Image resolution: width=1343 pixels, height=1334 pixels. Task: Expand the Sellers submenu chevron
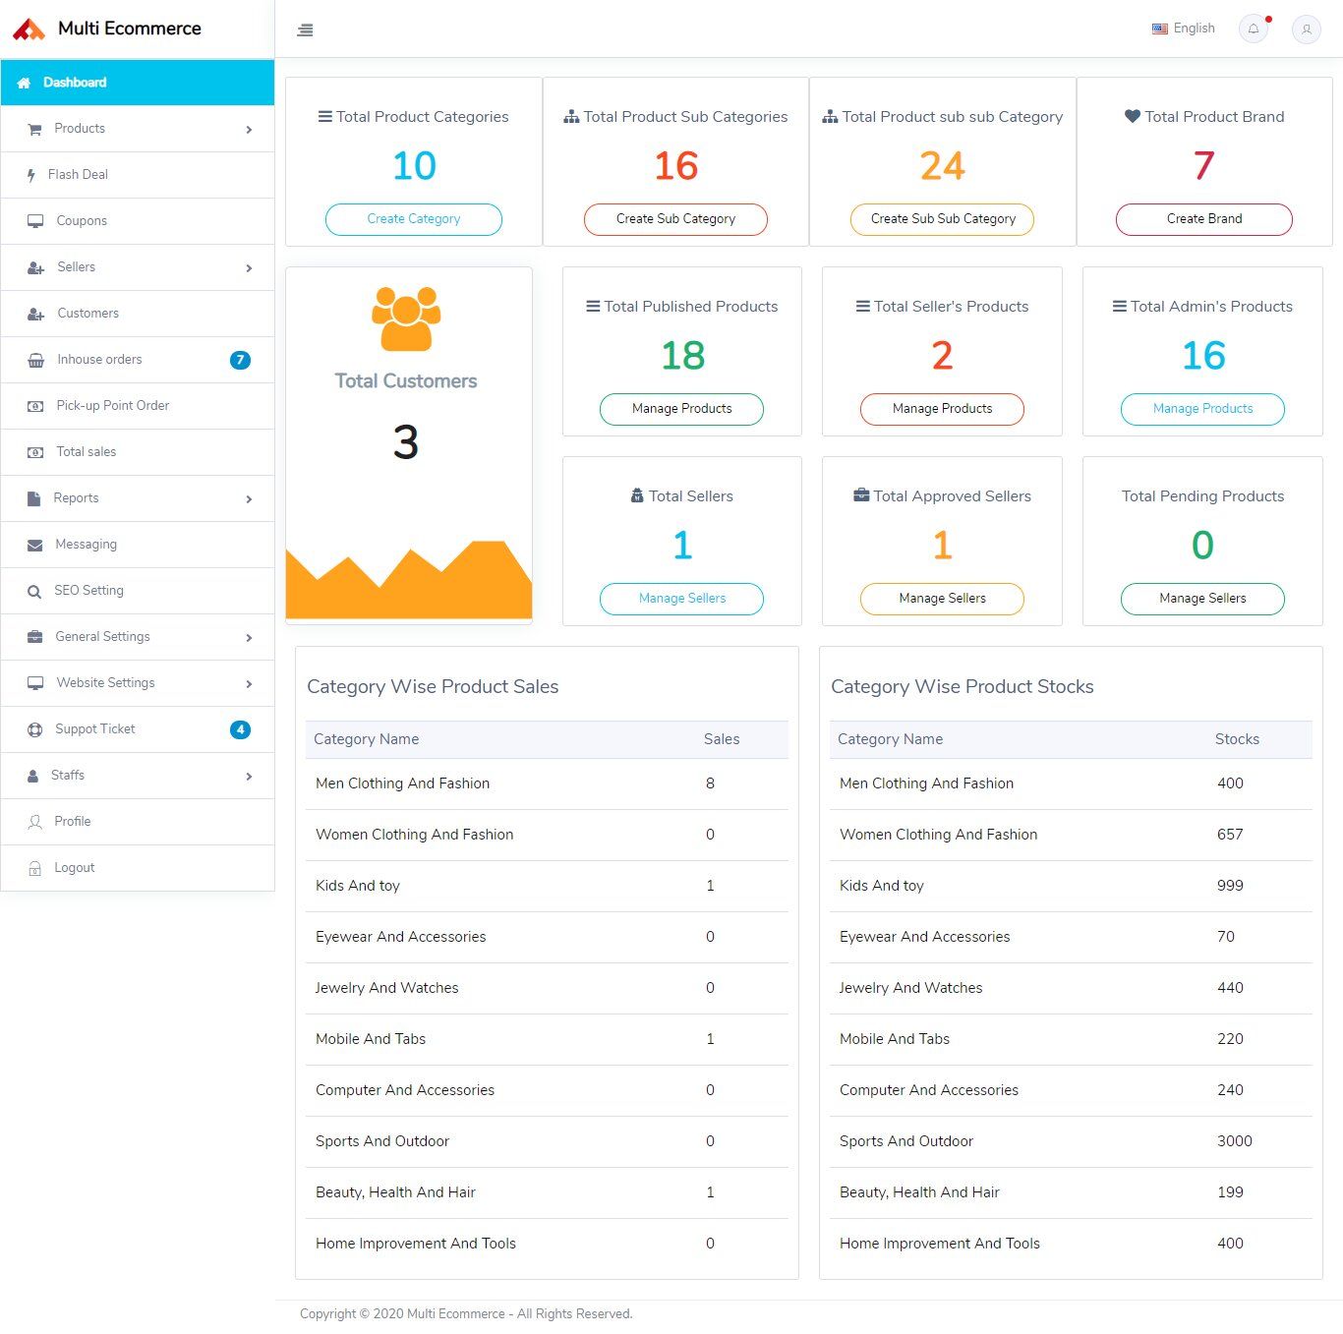click(249, 268)
